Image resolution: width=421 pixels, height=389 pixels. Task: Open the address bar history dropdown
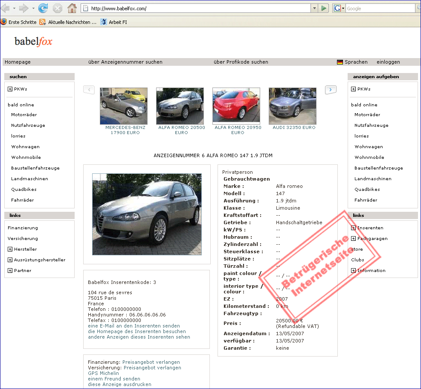(x=314, y=9)
